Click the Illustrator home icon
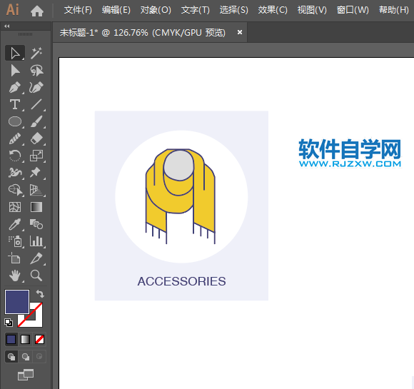Image resolution: width=414 pixels, height=389 pixels. point(37,11)
